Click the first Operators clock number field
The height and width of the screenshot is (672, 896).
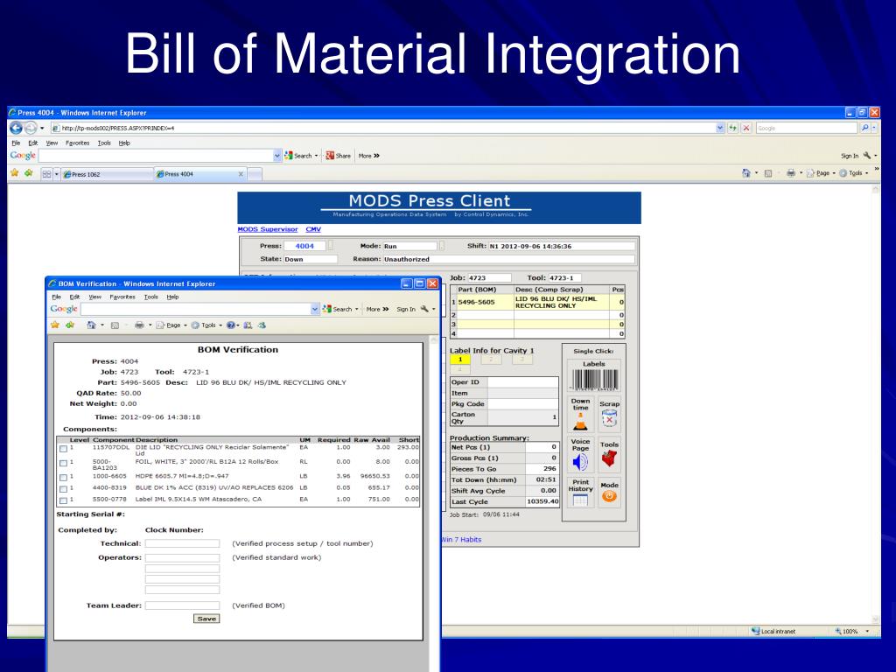pyautogui.click(x=182, y=557)
